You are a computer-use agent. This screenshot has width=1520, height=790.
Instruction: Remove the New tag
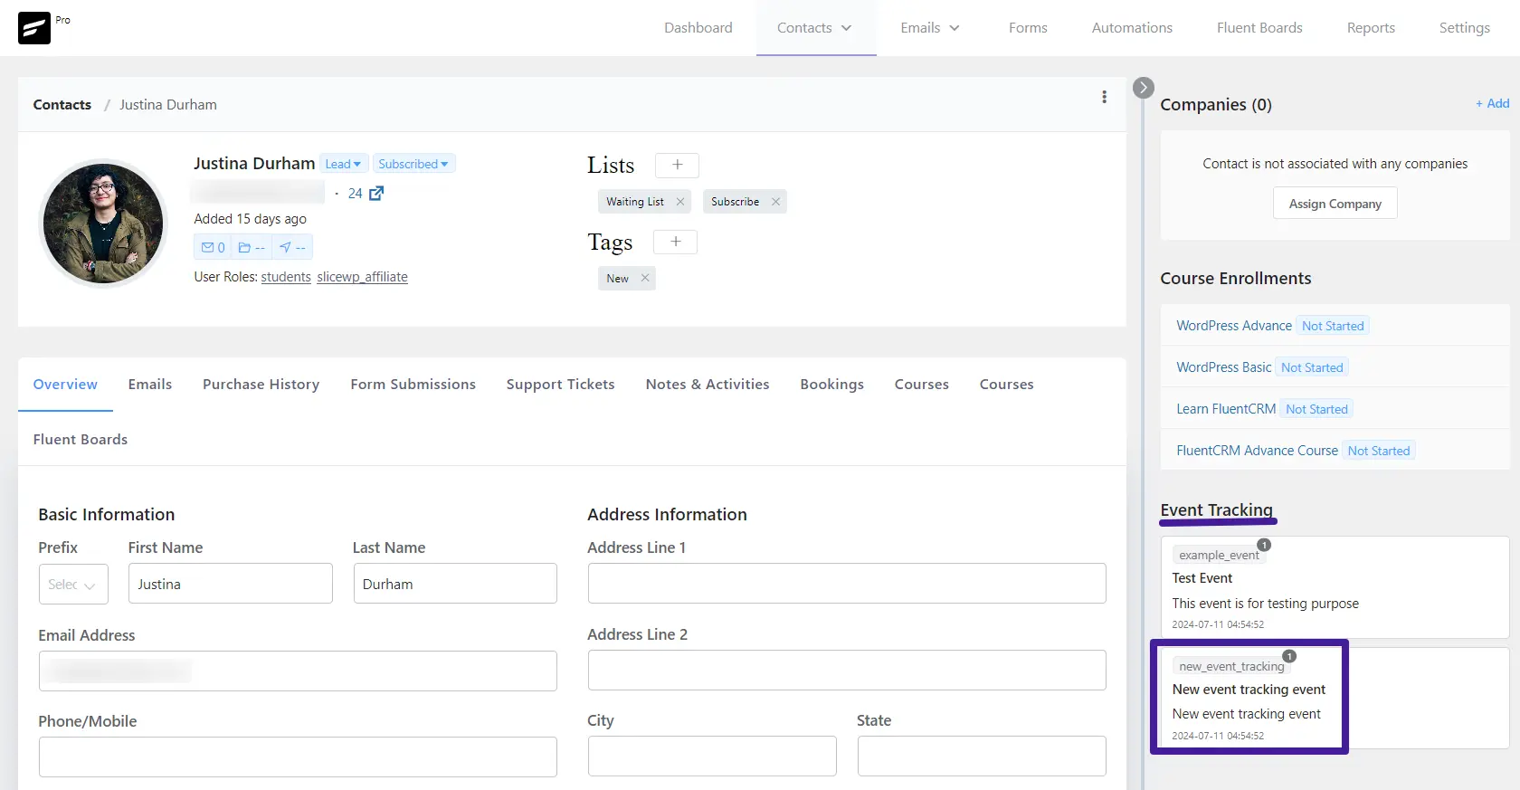[x=645, y=278]
